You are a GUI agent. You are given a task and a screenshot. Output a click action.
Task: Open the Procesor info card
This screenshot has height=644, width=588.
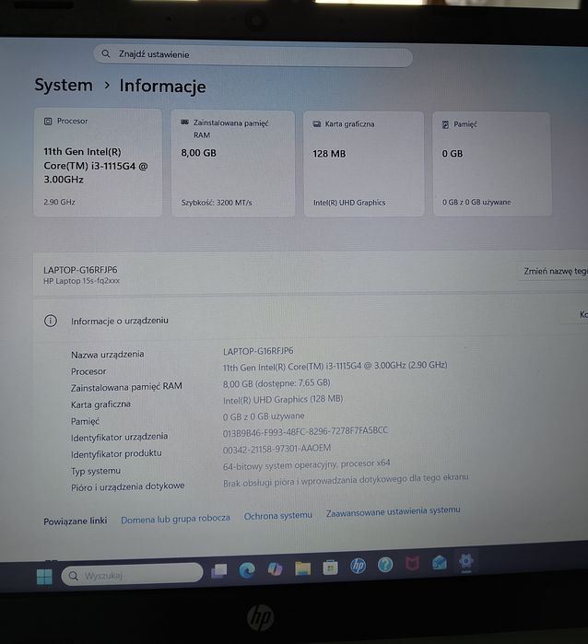pyautogui.click(x=98, y=162)
